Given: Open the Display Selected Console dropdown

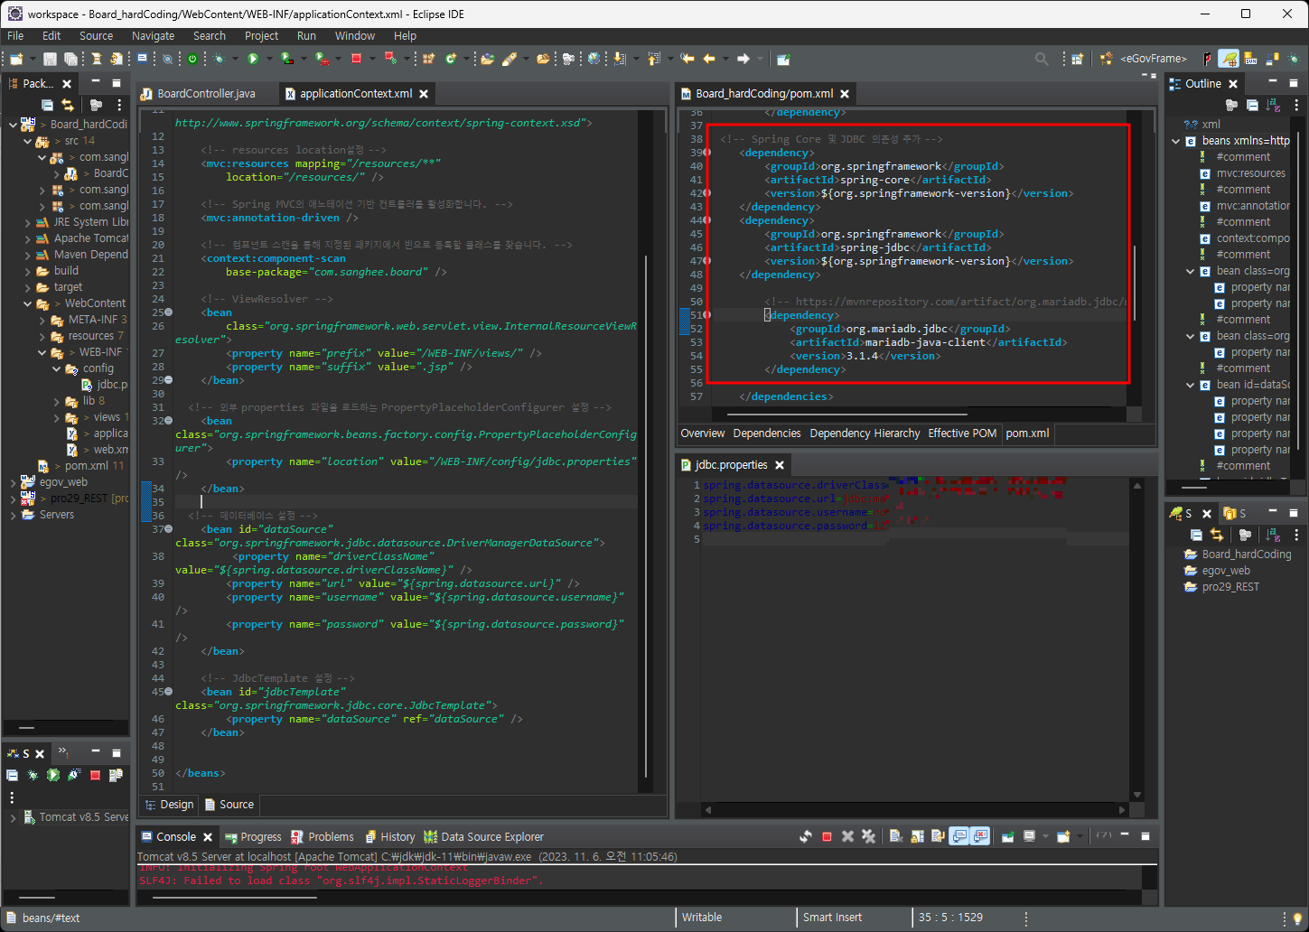Looking at the screenshot, I should coord(1046,836).
